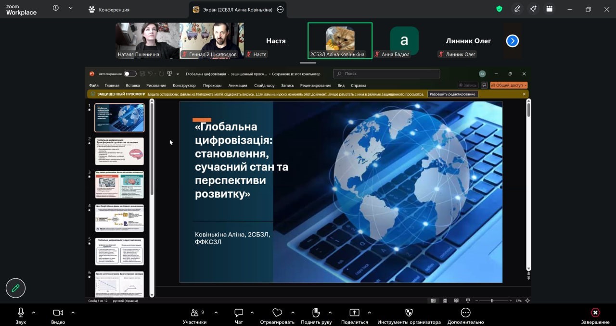Expand audio options arrow next to Звук
The image size is (616, 326).
(34, 313)
